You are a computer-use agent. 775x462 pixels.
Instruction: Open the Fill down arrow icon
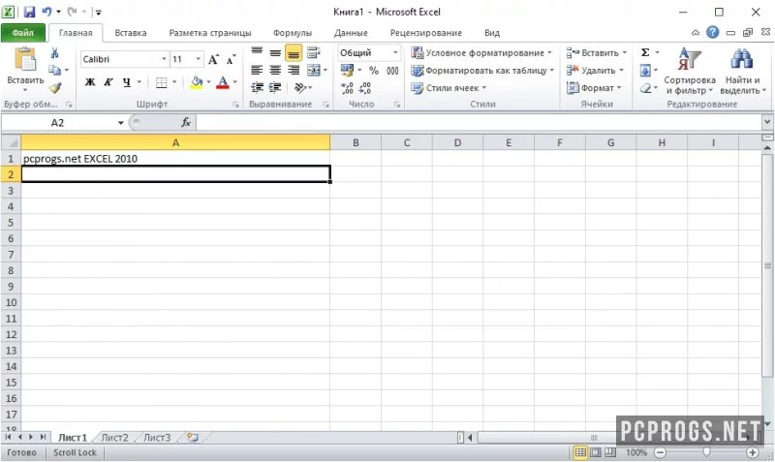[645, 71]
